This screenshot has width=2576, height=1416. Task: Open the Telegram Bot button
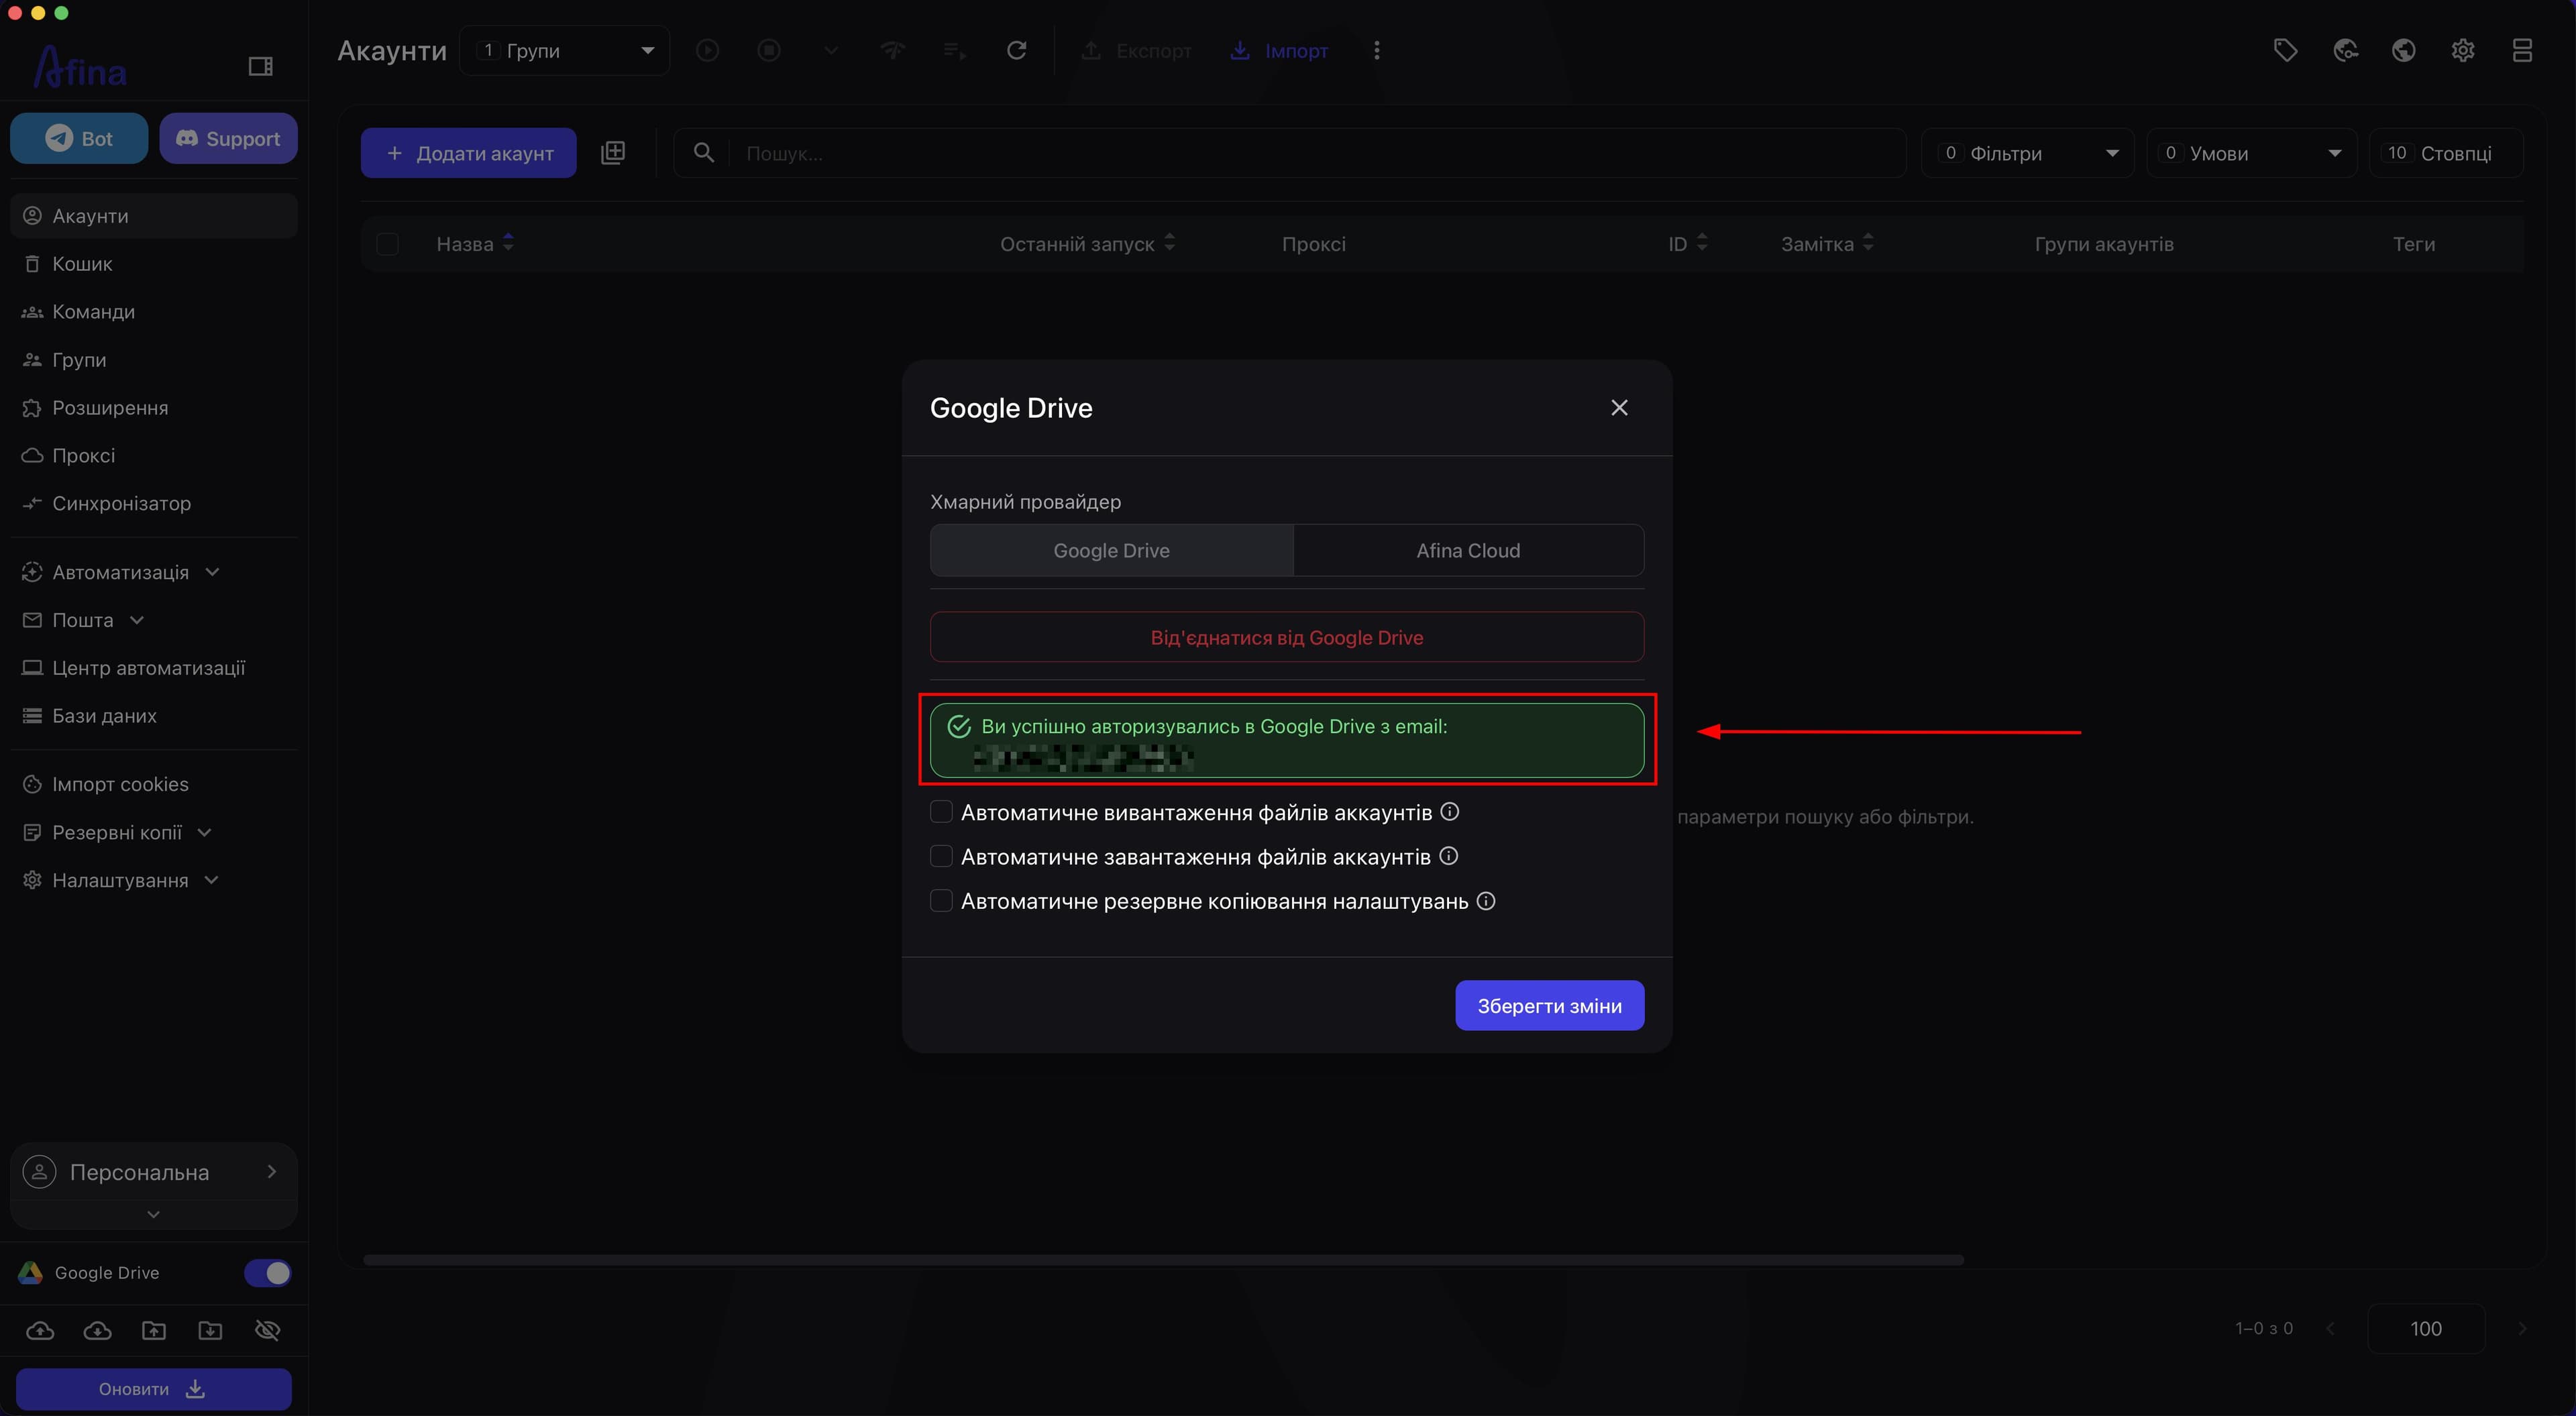tap(79, 139)
